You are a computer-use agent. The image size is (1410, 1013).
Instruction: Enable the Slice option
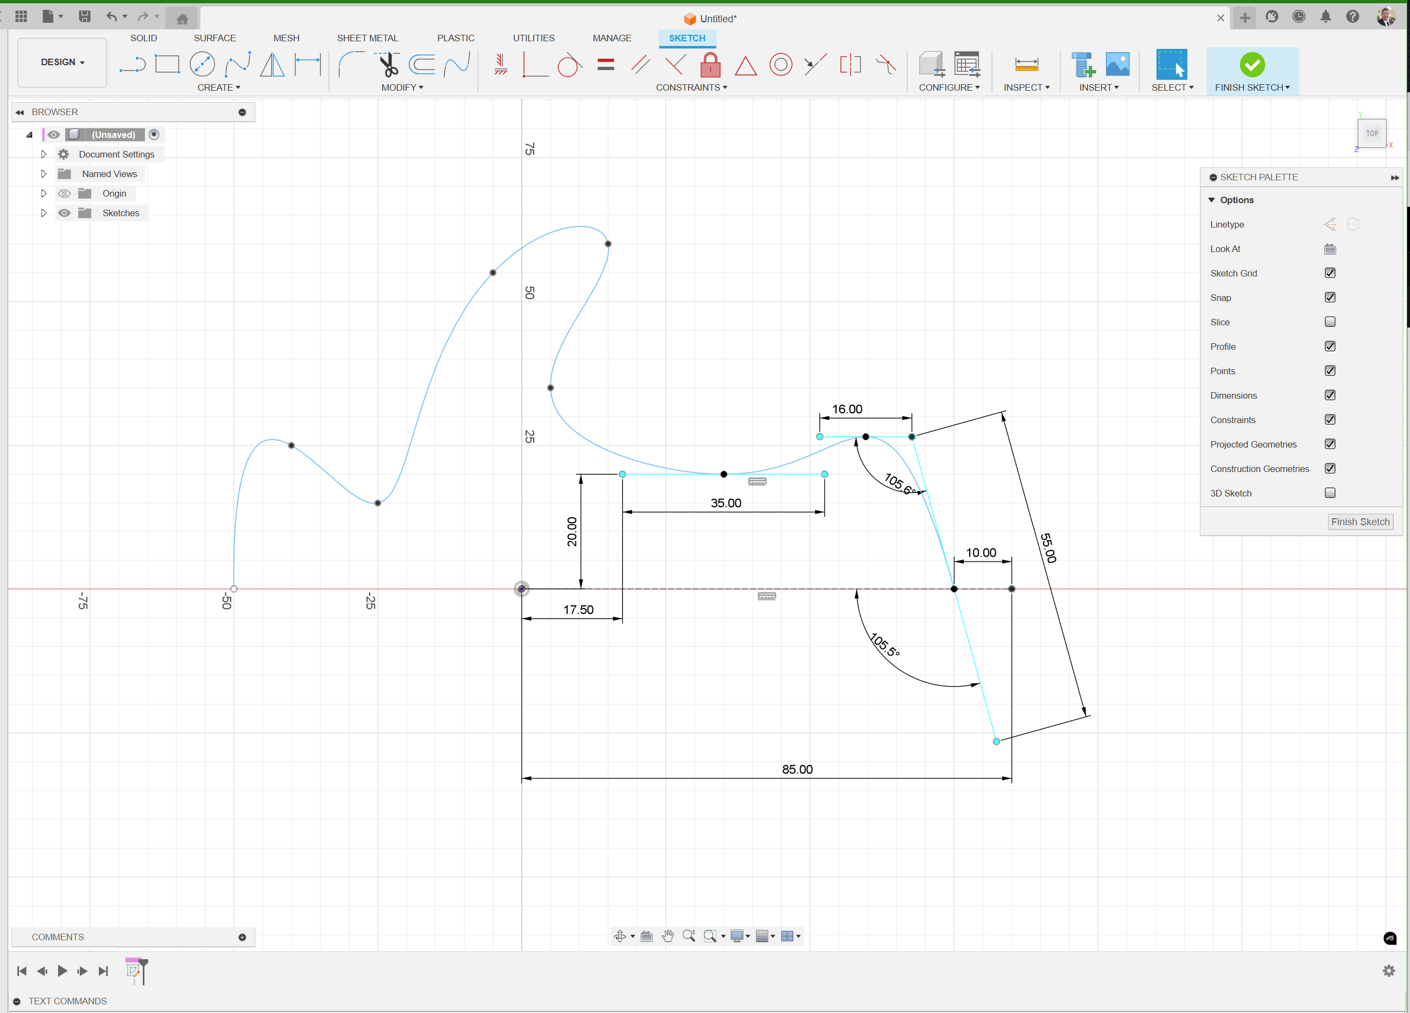pyautogui.click(x=1330, y=322)
